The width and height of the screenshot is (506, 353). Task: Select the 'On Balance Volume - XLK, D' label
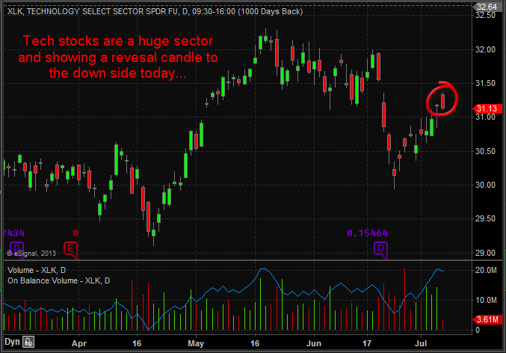coord(58,280)
